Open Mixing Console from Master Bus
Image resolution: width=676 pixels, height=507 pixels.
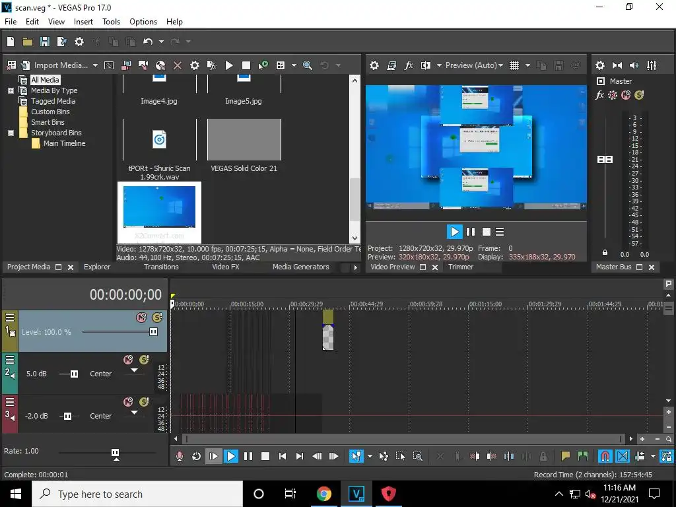(652, 65)
